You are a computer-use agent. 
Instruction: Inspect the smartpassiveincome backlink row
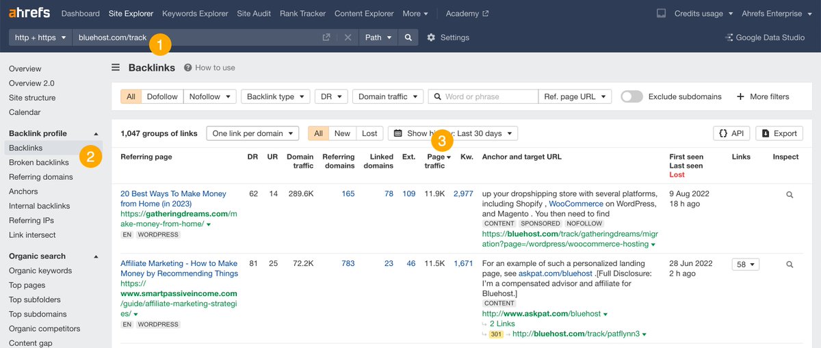point(790,264)
